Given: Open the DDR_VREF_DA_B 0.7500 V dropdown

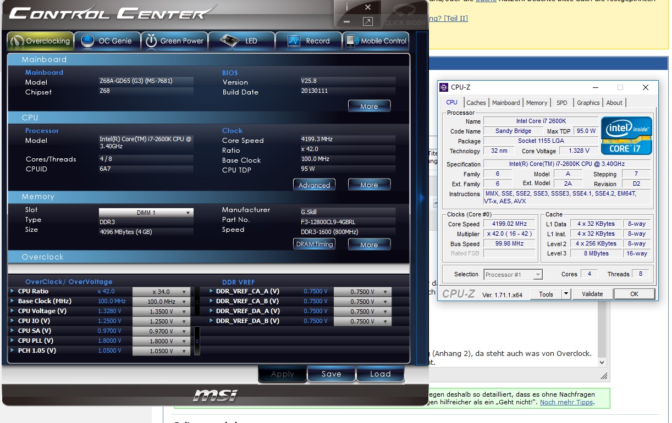Looking at the screenshot, I should click(362, 321).
